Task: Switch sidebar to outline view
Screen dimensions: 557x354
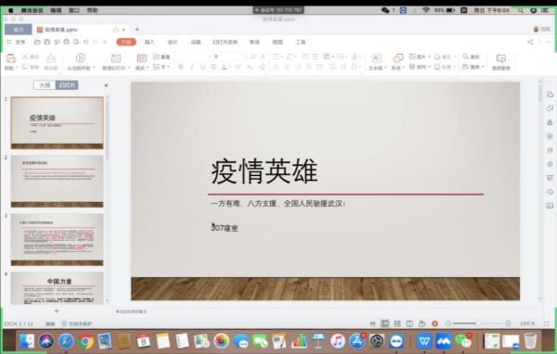Action: (45, 85)
